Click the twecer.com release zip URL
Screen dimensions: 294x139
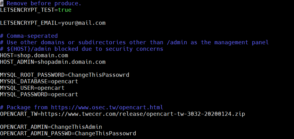143,114
